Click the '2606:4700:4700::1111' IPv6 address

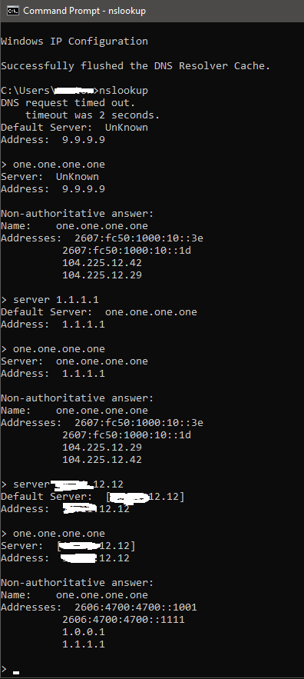click(124, 620)
